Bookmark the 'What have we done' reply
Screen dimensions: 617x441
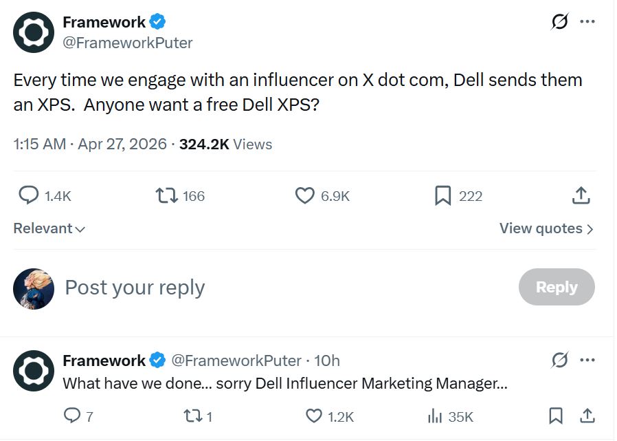556,416
